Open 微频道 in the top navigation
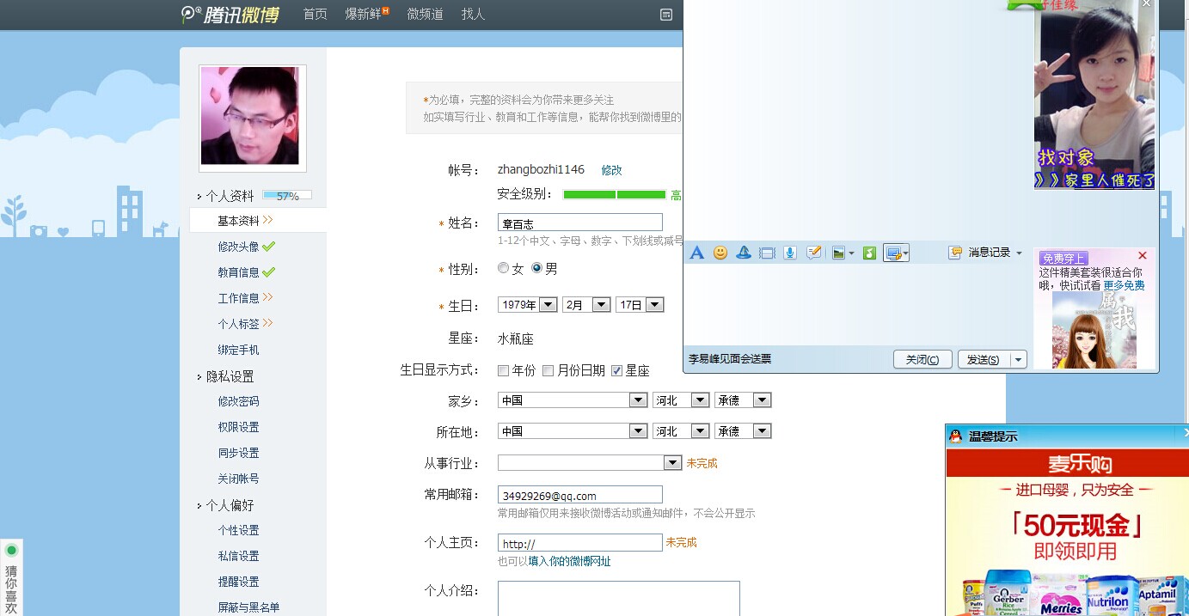Viewport: 1189px width, 616px height. pyautogui.click(x=425, y=14)
